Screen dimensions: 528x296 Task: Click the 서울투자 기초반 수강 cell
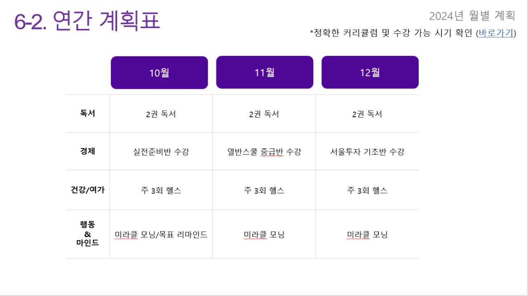367,151
